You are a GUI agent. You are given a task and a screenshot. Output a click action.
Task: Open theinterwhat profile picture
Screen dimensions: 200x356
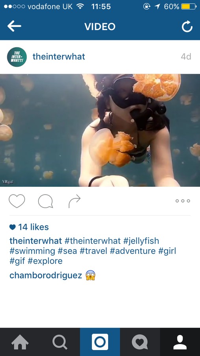(17, 57)
